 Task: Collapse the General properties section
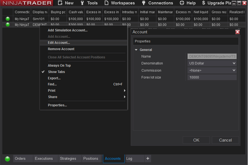pos(136,50)
